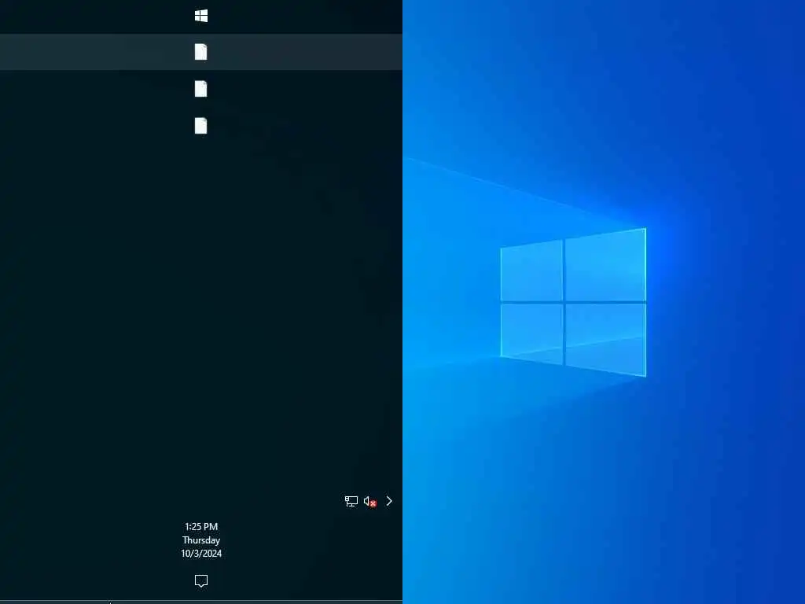Open the middle blank-document taskbar app
Screen dimensions: 805x604
[x=201, y=89]
